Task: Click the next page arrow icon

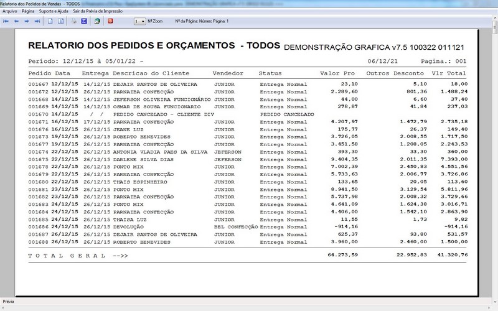Action: tap(27, 21)
